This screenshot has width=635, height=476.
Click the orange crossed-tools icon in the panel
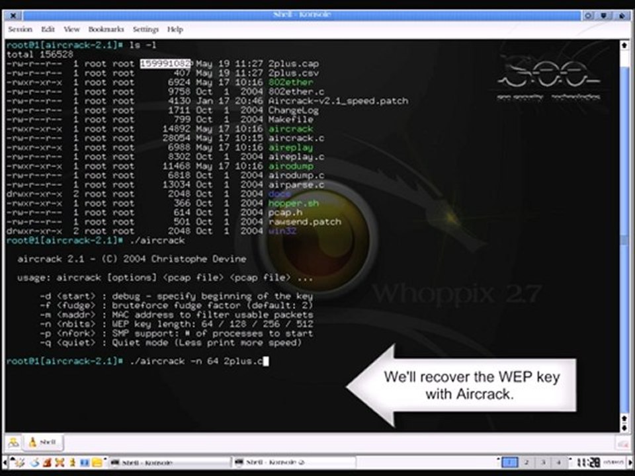coord(60,462)
